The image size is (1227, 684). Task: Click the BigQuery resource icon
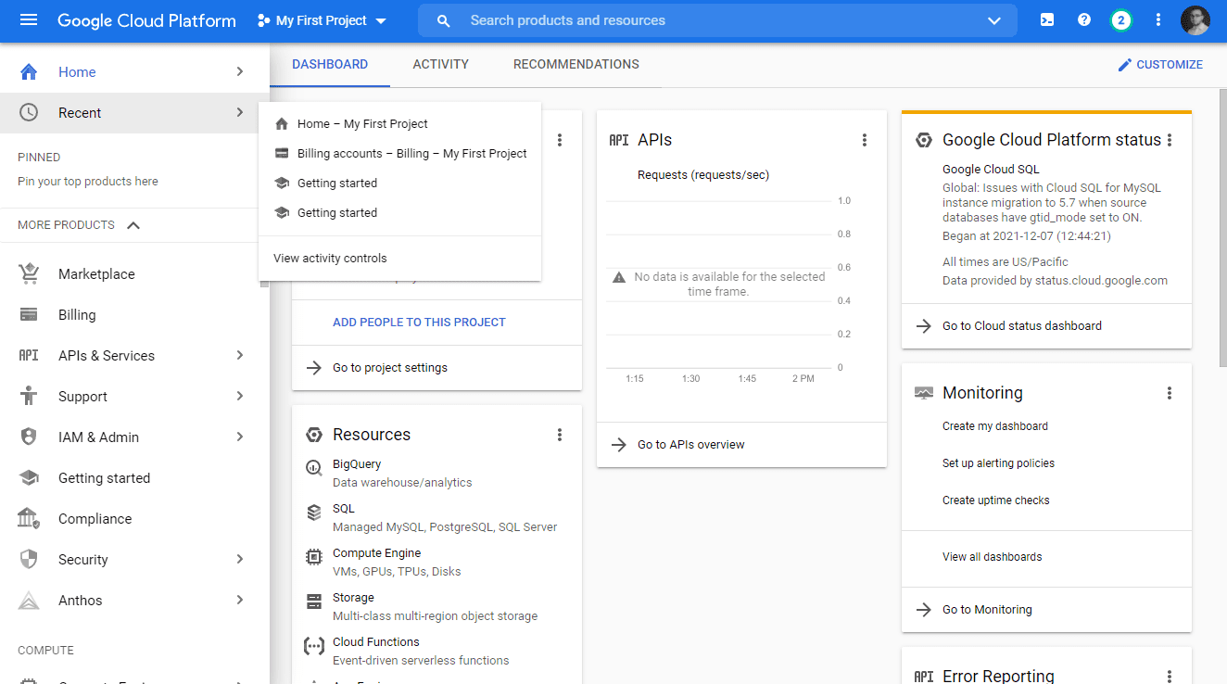(314, 468)
